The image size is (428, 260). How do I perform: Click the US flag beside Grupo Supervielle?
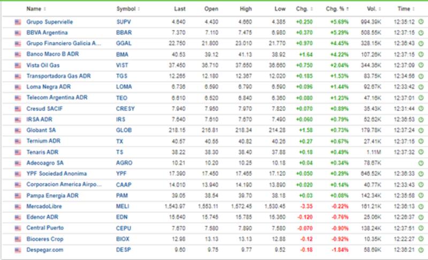[x=18, y=22]
